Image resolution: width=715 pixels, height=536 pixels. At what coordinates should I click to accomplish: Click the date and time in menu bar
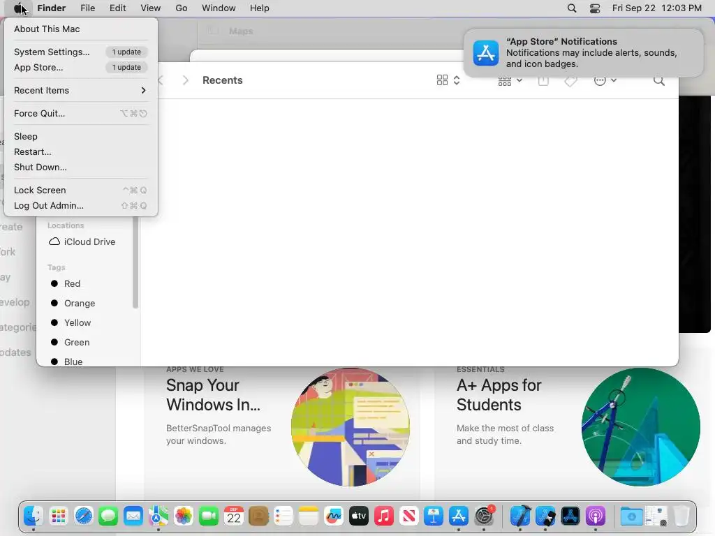pyautogui.click(x=656, y=8)
